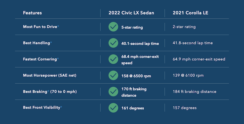This screenshot has width=244, height=124.
Task: Select the checkmark next to 161 degrees
Action: pos(113,108)
